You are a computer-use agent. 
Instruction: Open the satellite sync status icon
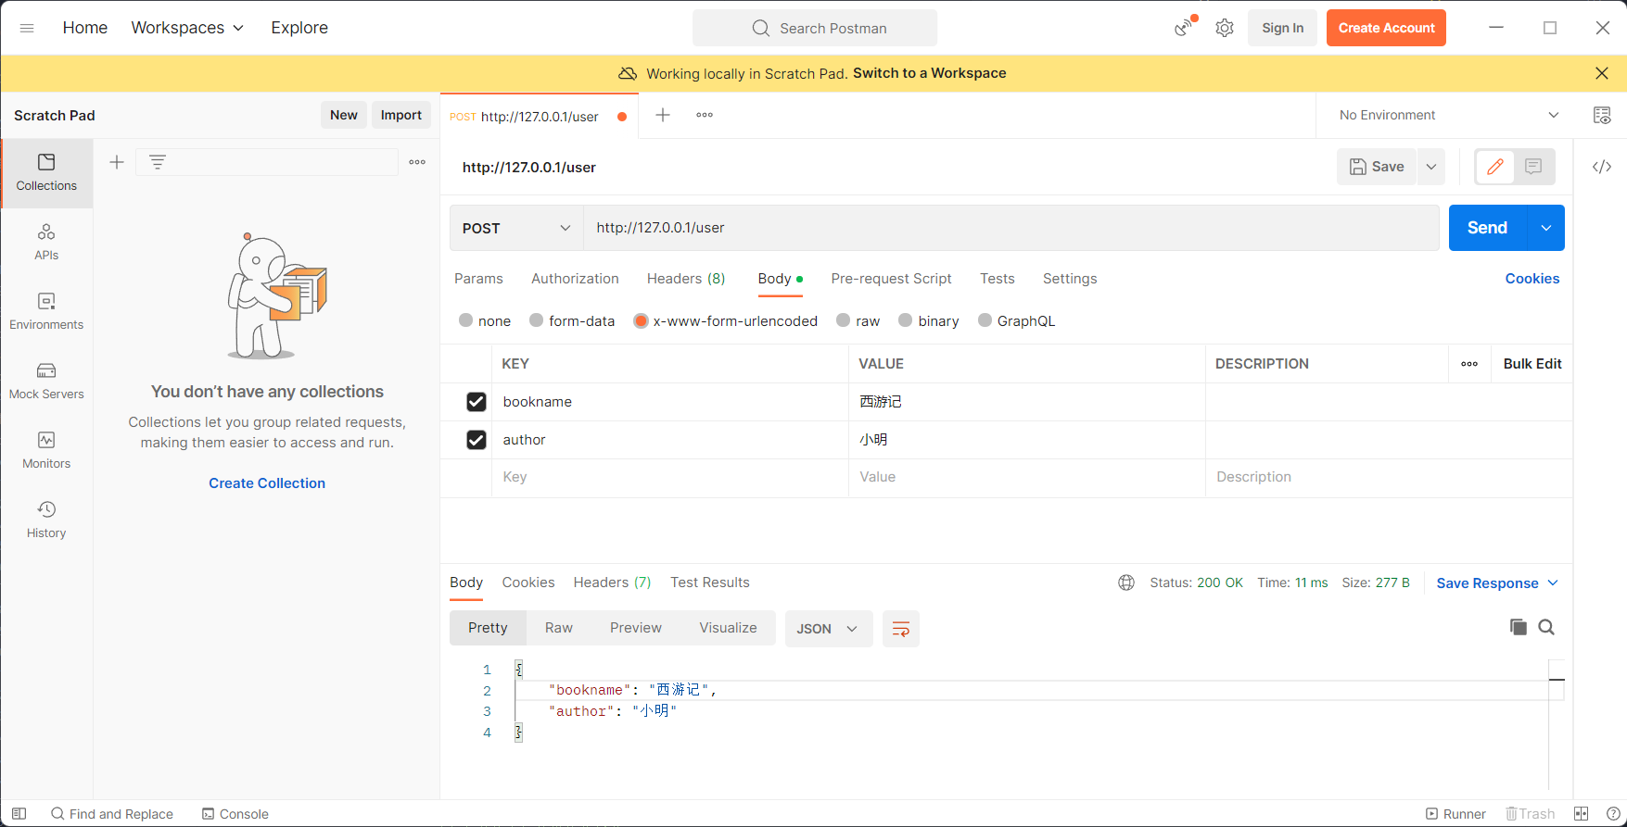click(1184, 27)
